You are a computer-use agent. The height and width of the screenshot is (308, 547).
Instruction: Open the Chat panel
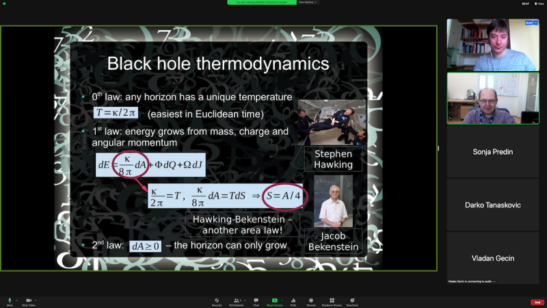[256, 302]
